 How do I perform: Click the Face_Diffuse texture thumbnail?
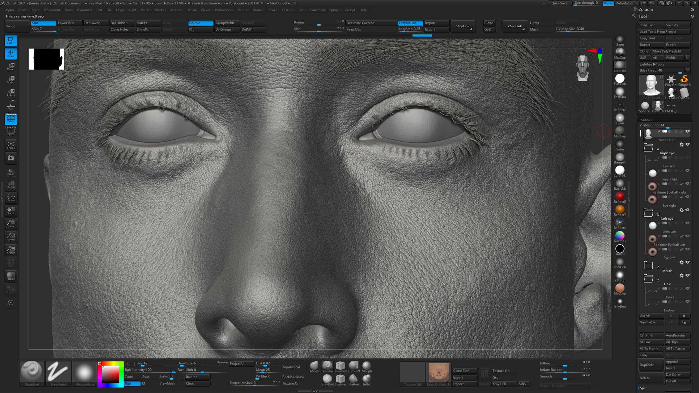[x=438, y=372]
